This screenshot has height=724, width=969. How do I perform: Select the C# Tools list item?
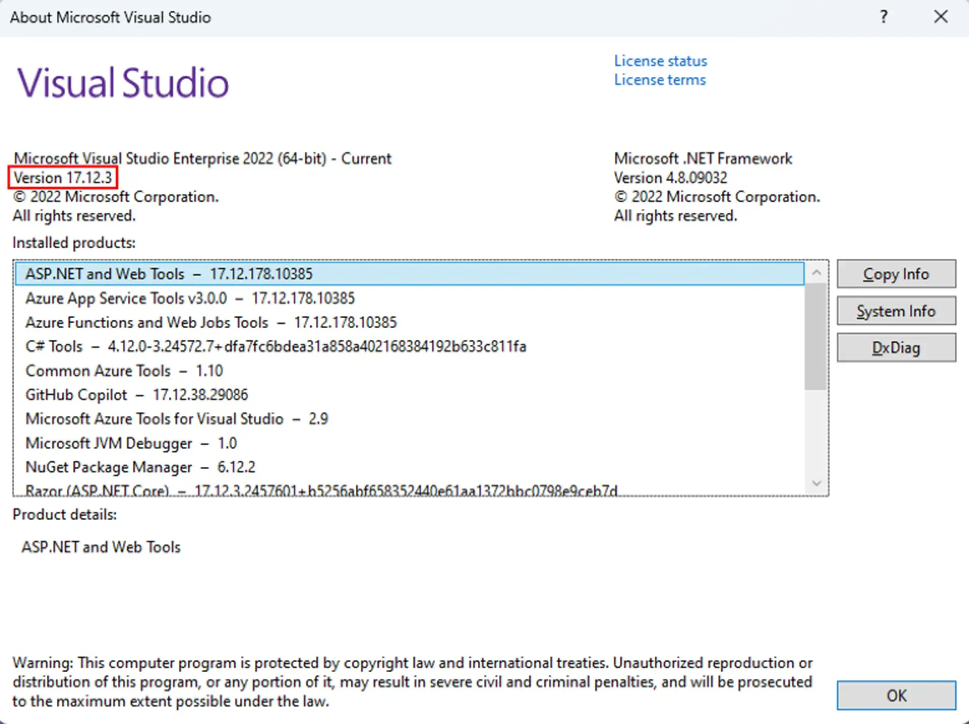[x=410, y=347]
